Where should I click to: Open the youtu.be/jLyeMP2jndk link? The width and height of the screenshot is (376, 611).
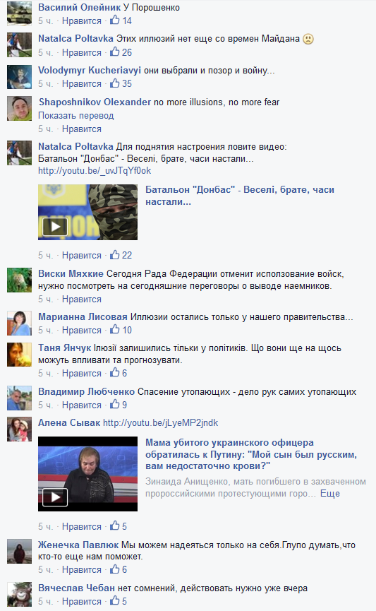(x=160, y=423)
